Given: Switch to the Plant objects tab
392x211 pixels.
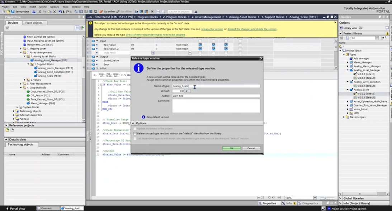Looking at the screenshot, I should [x=34, y=23].
